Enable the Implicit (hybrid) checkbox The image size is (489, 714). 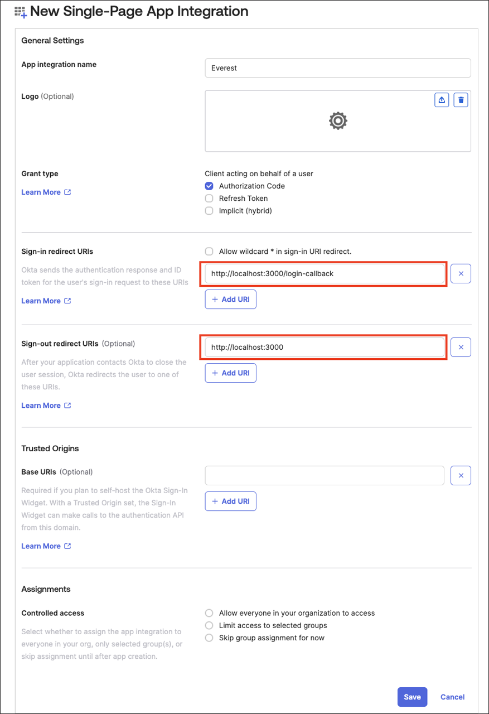pos(209,211)
